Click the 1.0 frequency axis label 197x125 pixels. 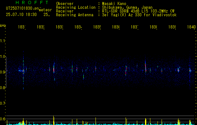click(3, 57)
